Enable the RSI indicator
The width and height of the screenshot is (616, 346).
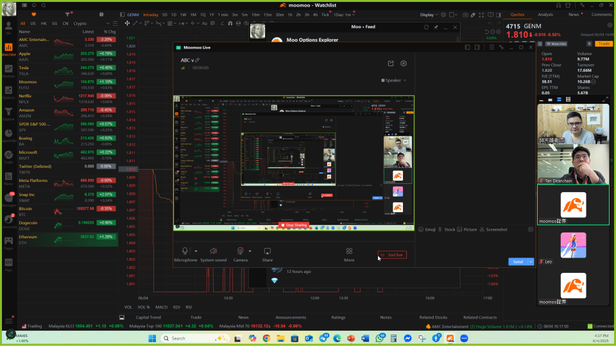[x=189, y=307]
